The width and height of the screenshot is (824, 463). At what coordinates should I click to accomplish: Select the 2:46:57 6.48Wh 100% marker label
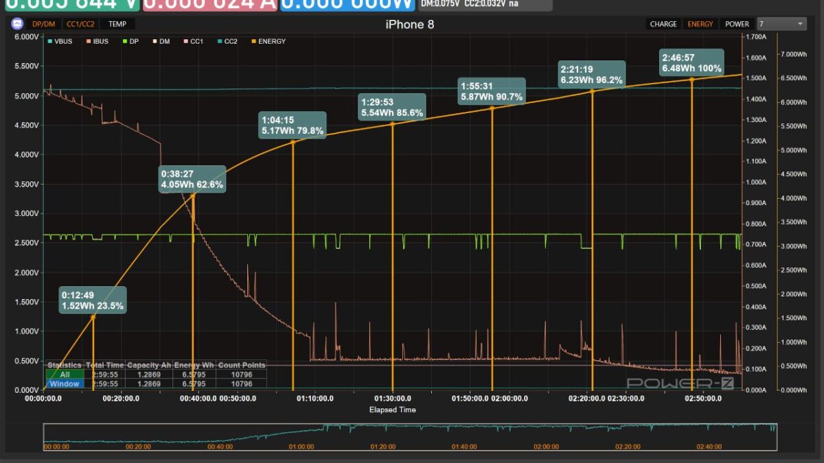pos(692,63)
